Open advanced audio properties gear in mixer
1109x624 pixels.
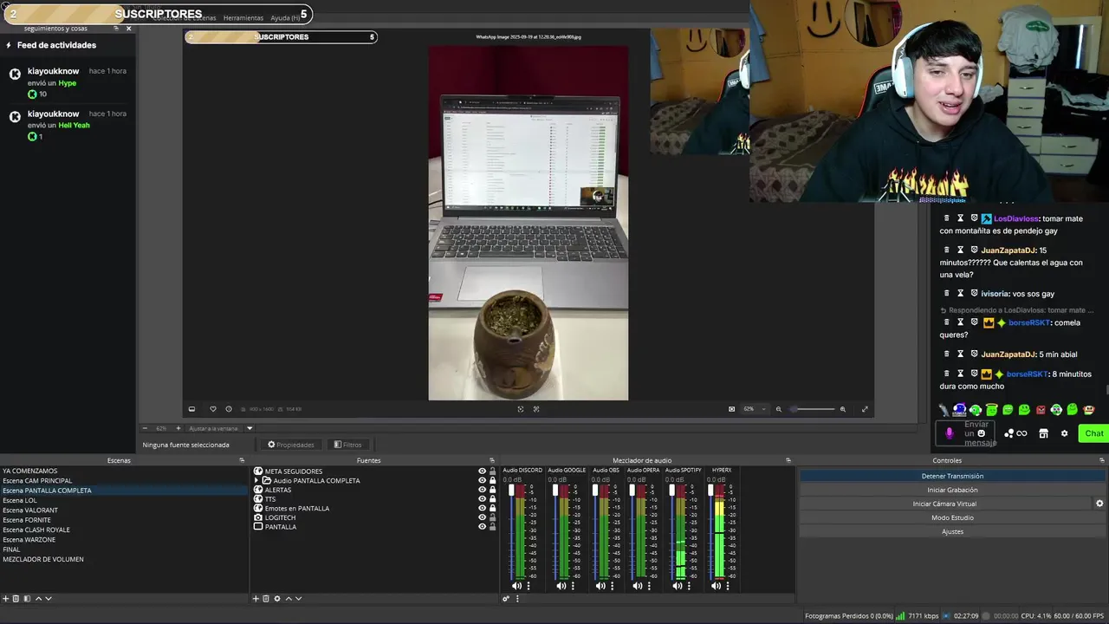[506, 598]
